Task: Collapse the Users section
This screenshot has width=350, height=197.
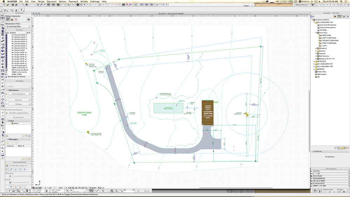Action: (8, 121)
